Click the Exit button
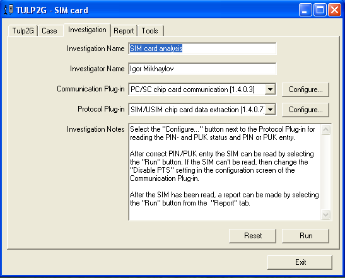The image size is (345, 278). (300, 262)
